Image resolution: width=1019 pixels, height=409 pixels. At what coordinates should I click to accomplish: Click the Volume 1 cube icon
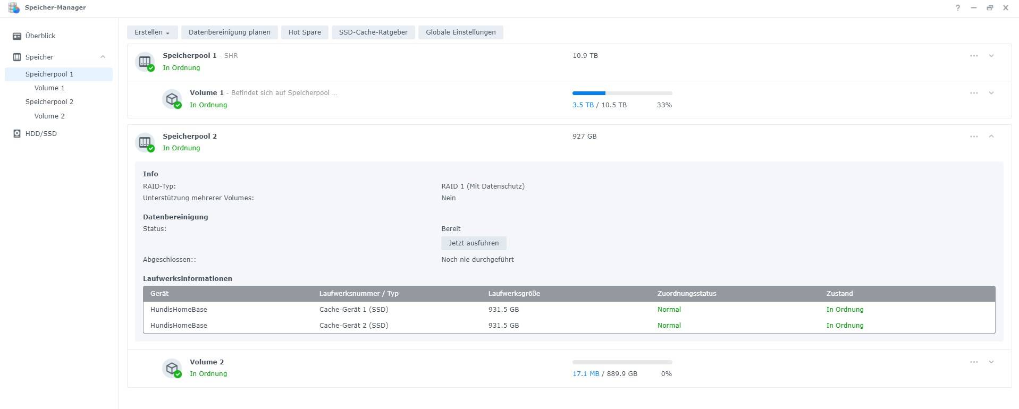click(172, 99)
